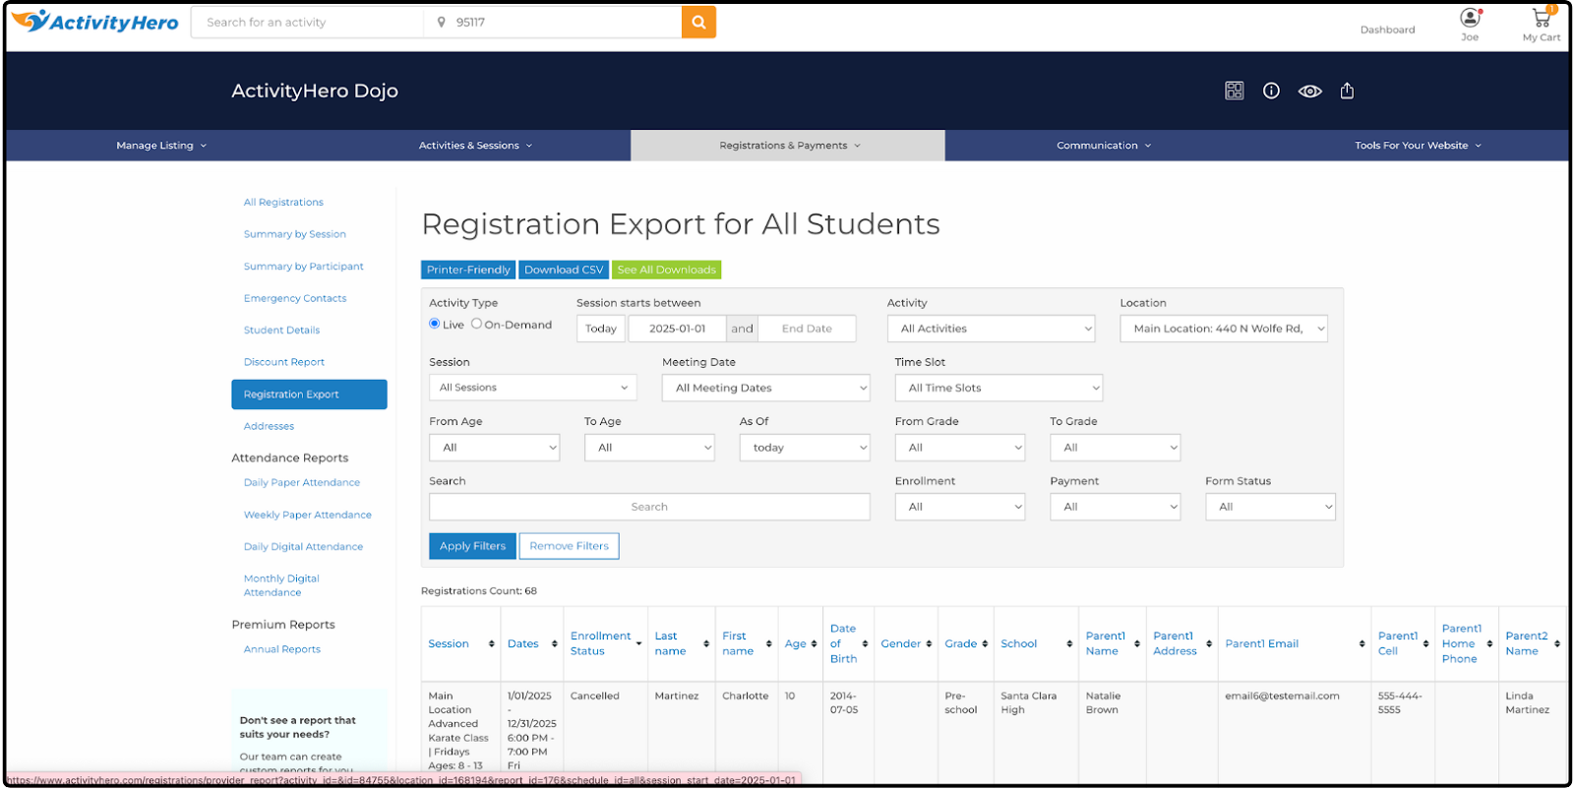
Task: Click the share listing icon
Action: [x=1347, y=91]
